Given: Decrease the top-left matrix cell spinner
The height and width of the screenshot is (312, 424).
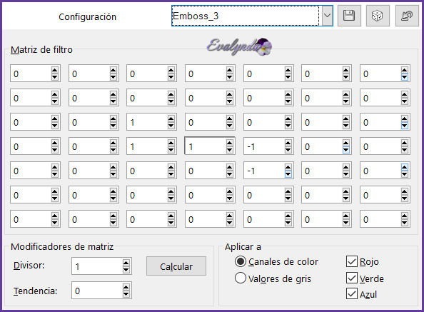Looking at the screenshot, I should point(55,77).
